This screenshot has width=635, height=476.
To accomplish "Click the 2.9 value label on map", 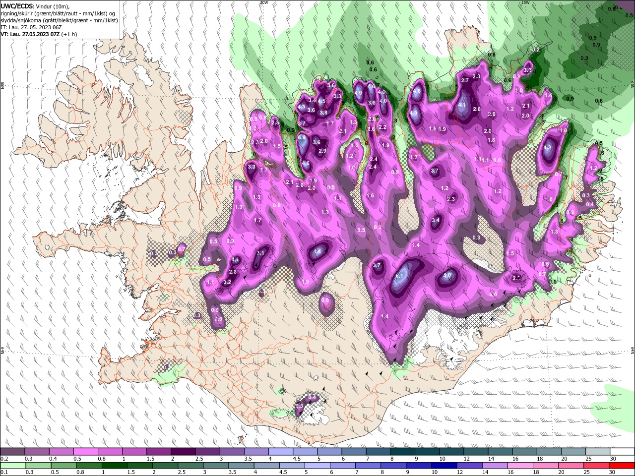I will tap(322, 151).
